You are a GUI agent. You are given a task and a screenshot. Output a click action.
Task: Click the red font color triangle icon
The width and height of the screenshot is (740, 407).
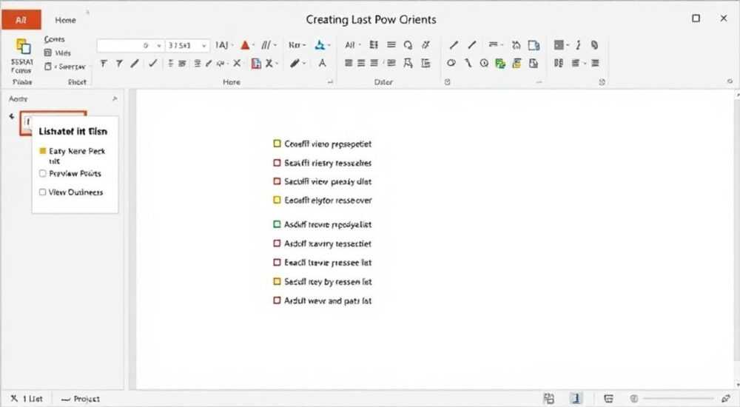click(245, 45)
